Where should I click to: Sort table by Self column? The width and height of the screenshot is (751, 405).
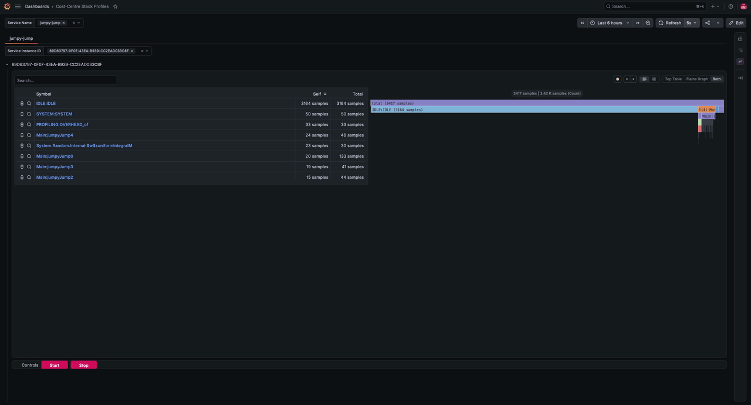320,94
